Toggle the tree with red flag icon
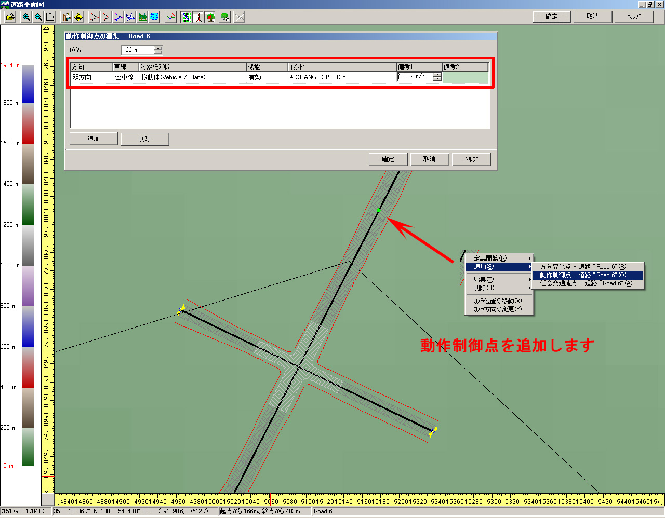 coord(210,17)
